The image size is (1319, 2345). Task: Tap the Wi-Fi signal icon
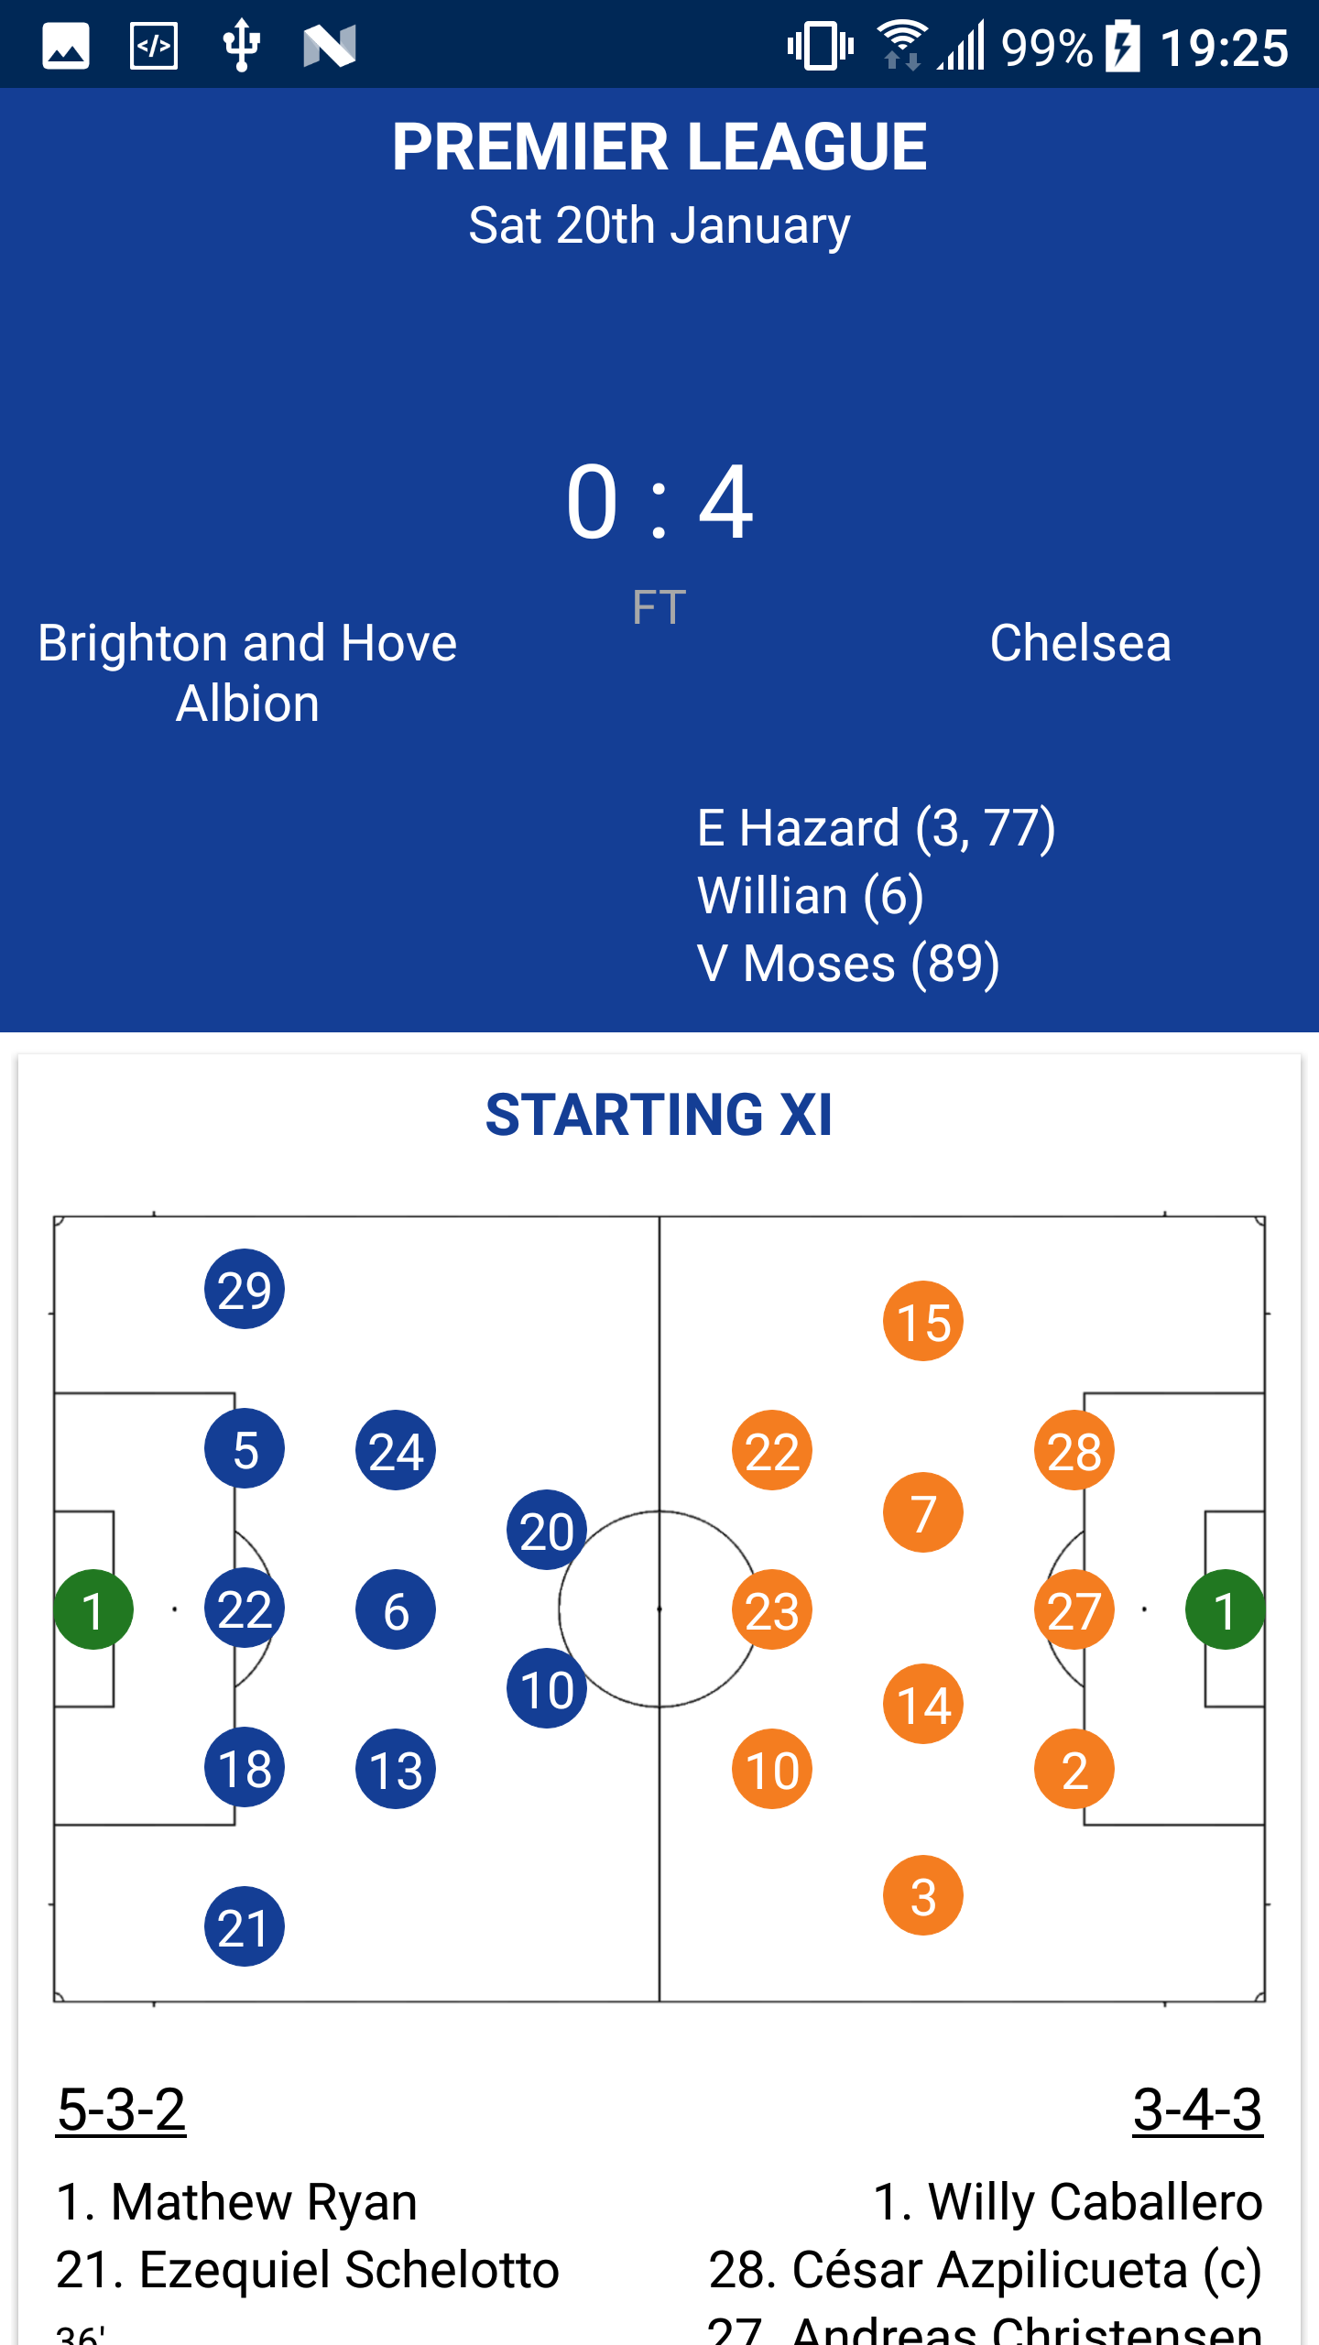tap(901, 44)
